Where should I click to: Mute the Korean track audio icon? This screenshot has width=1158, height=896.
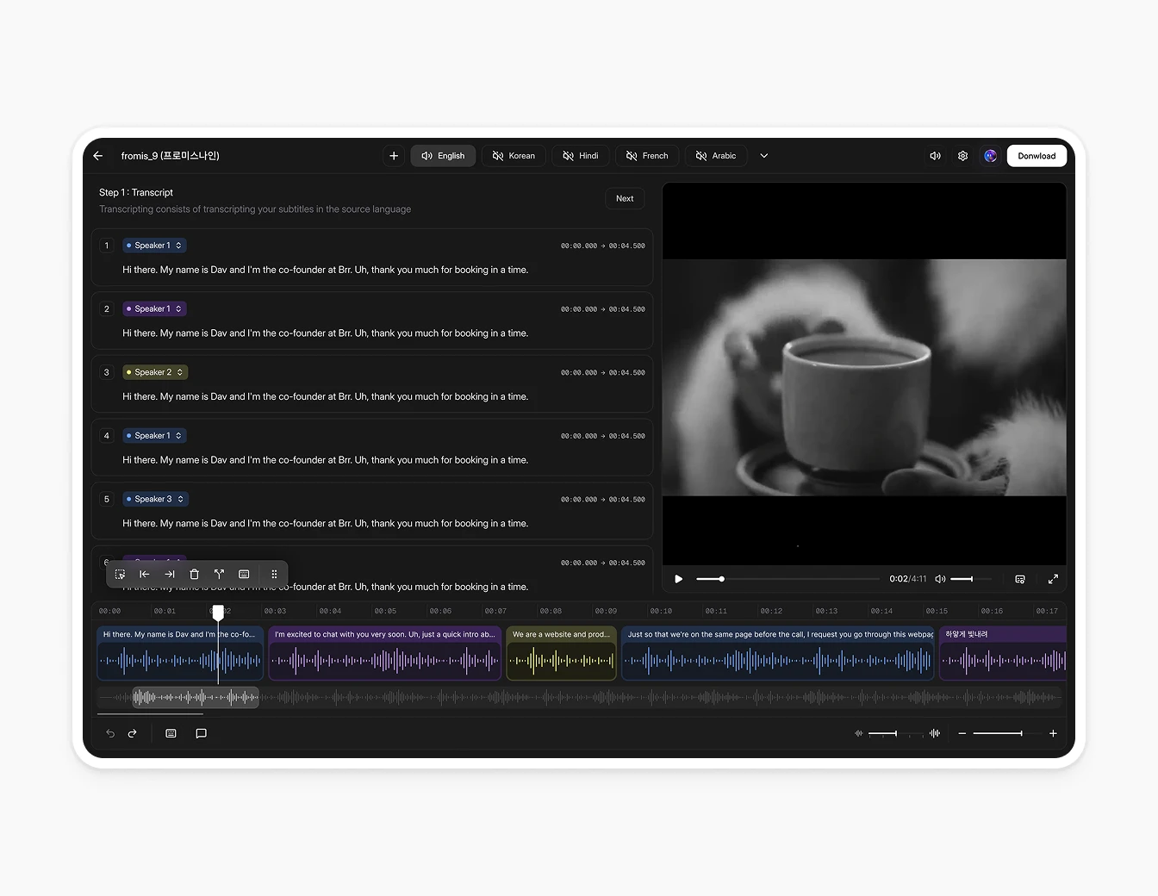(x=498, y=155)
